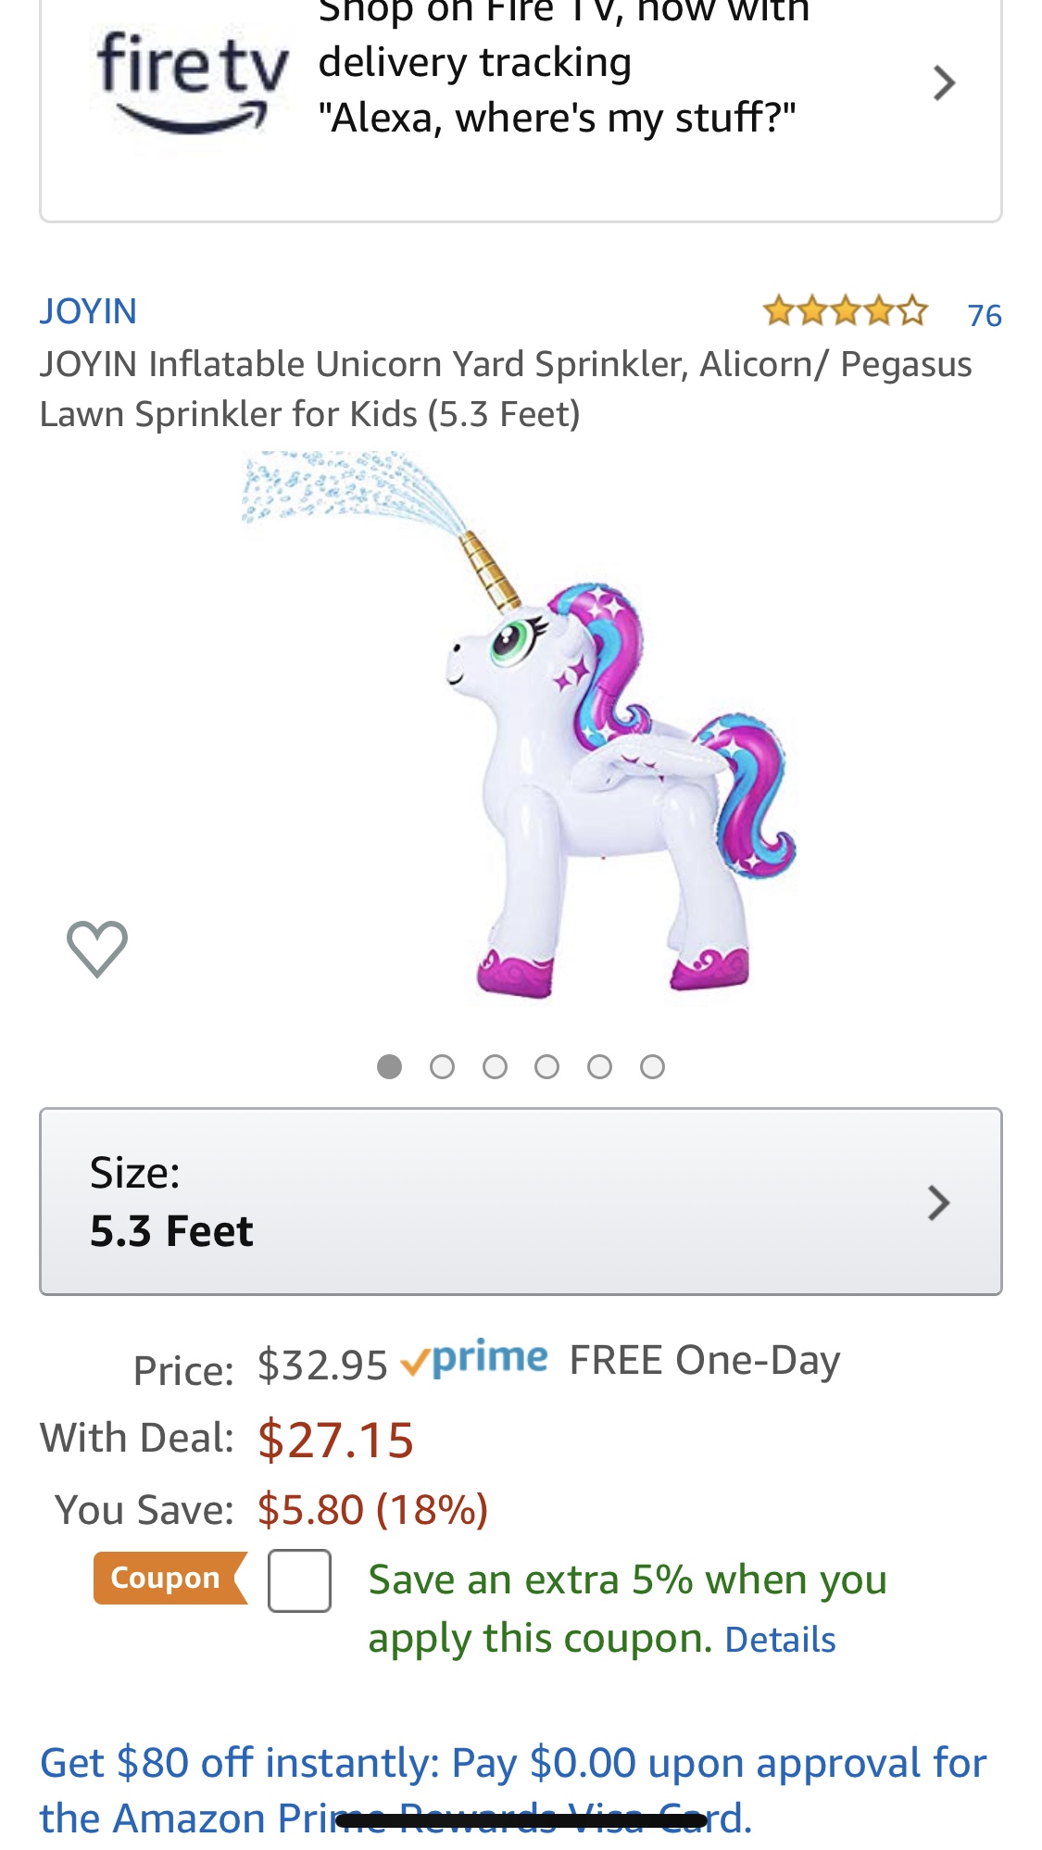The image size is (1042, 1850).
Task: Select the last image carousel dot
Action: point(652,1067)
